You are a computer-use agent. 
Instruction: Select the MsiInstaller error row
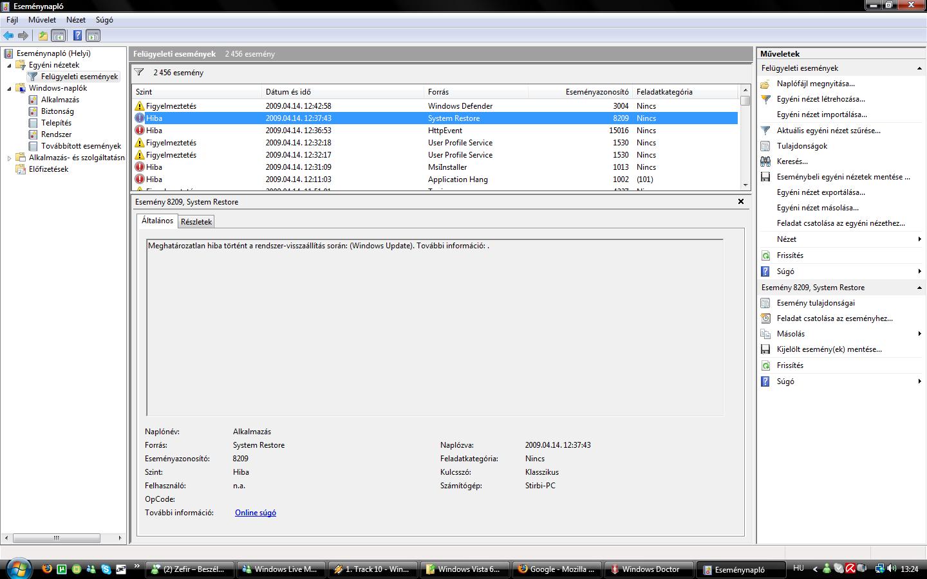[435, 167]
